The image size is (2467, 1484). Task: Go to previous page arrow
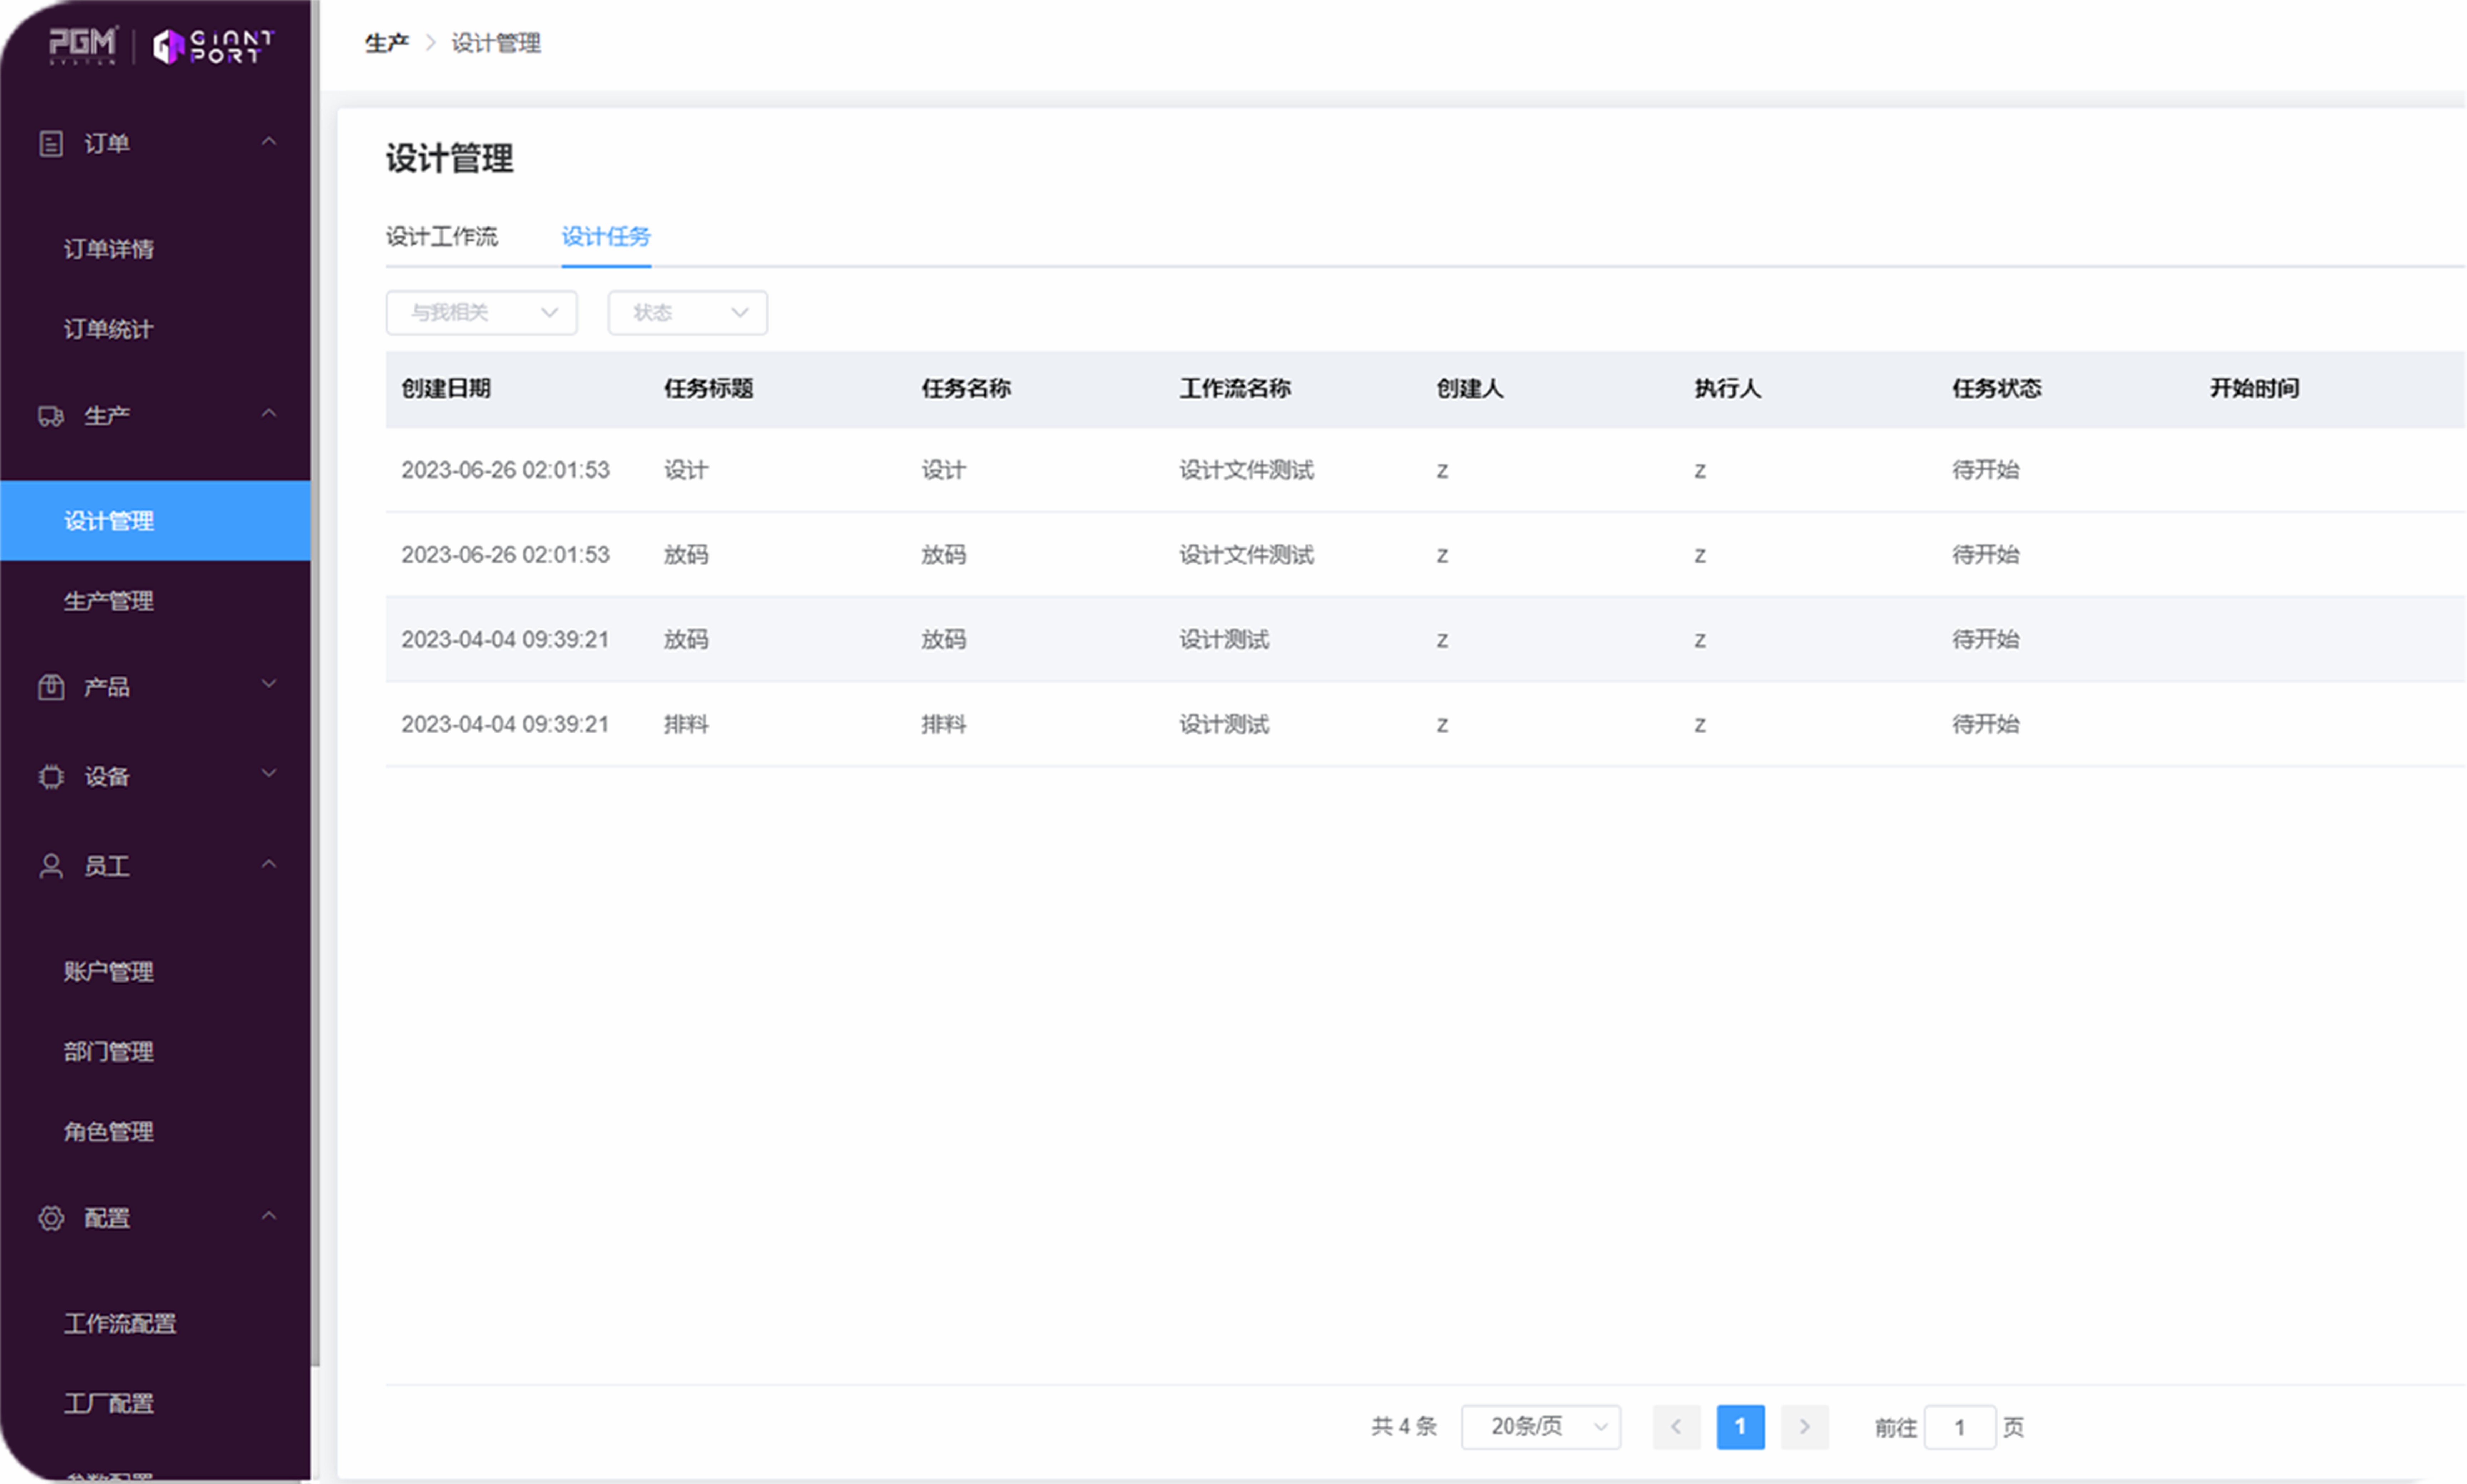click(1677, 1427)
